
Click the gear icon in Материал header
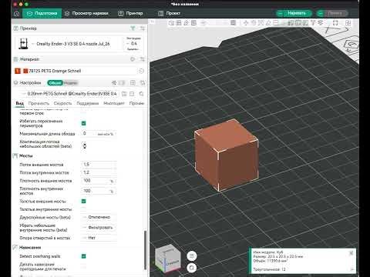(133, 59)
